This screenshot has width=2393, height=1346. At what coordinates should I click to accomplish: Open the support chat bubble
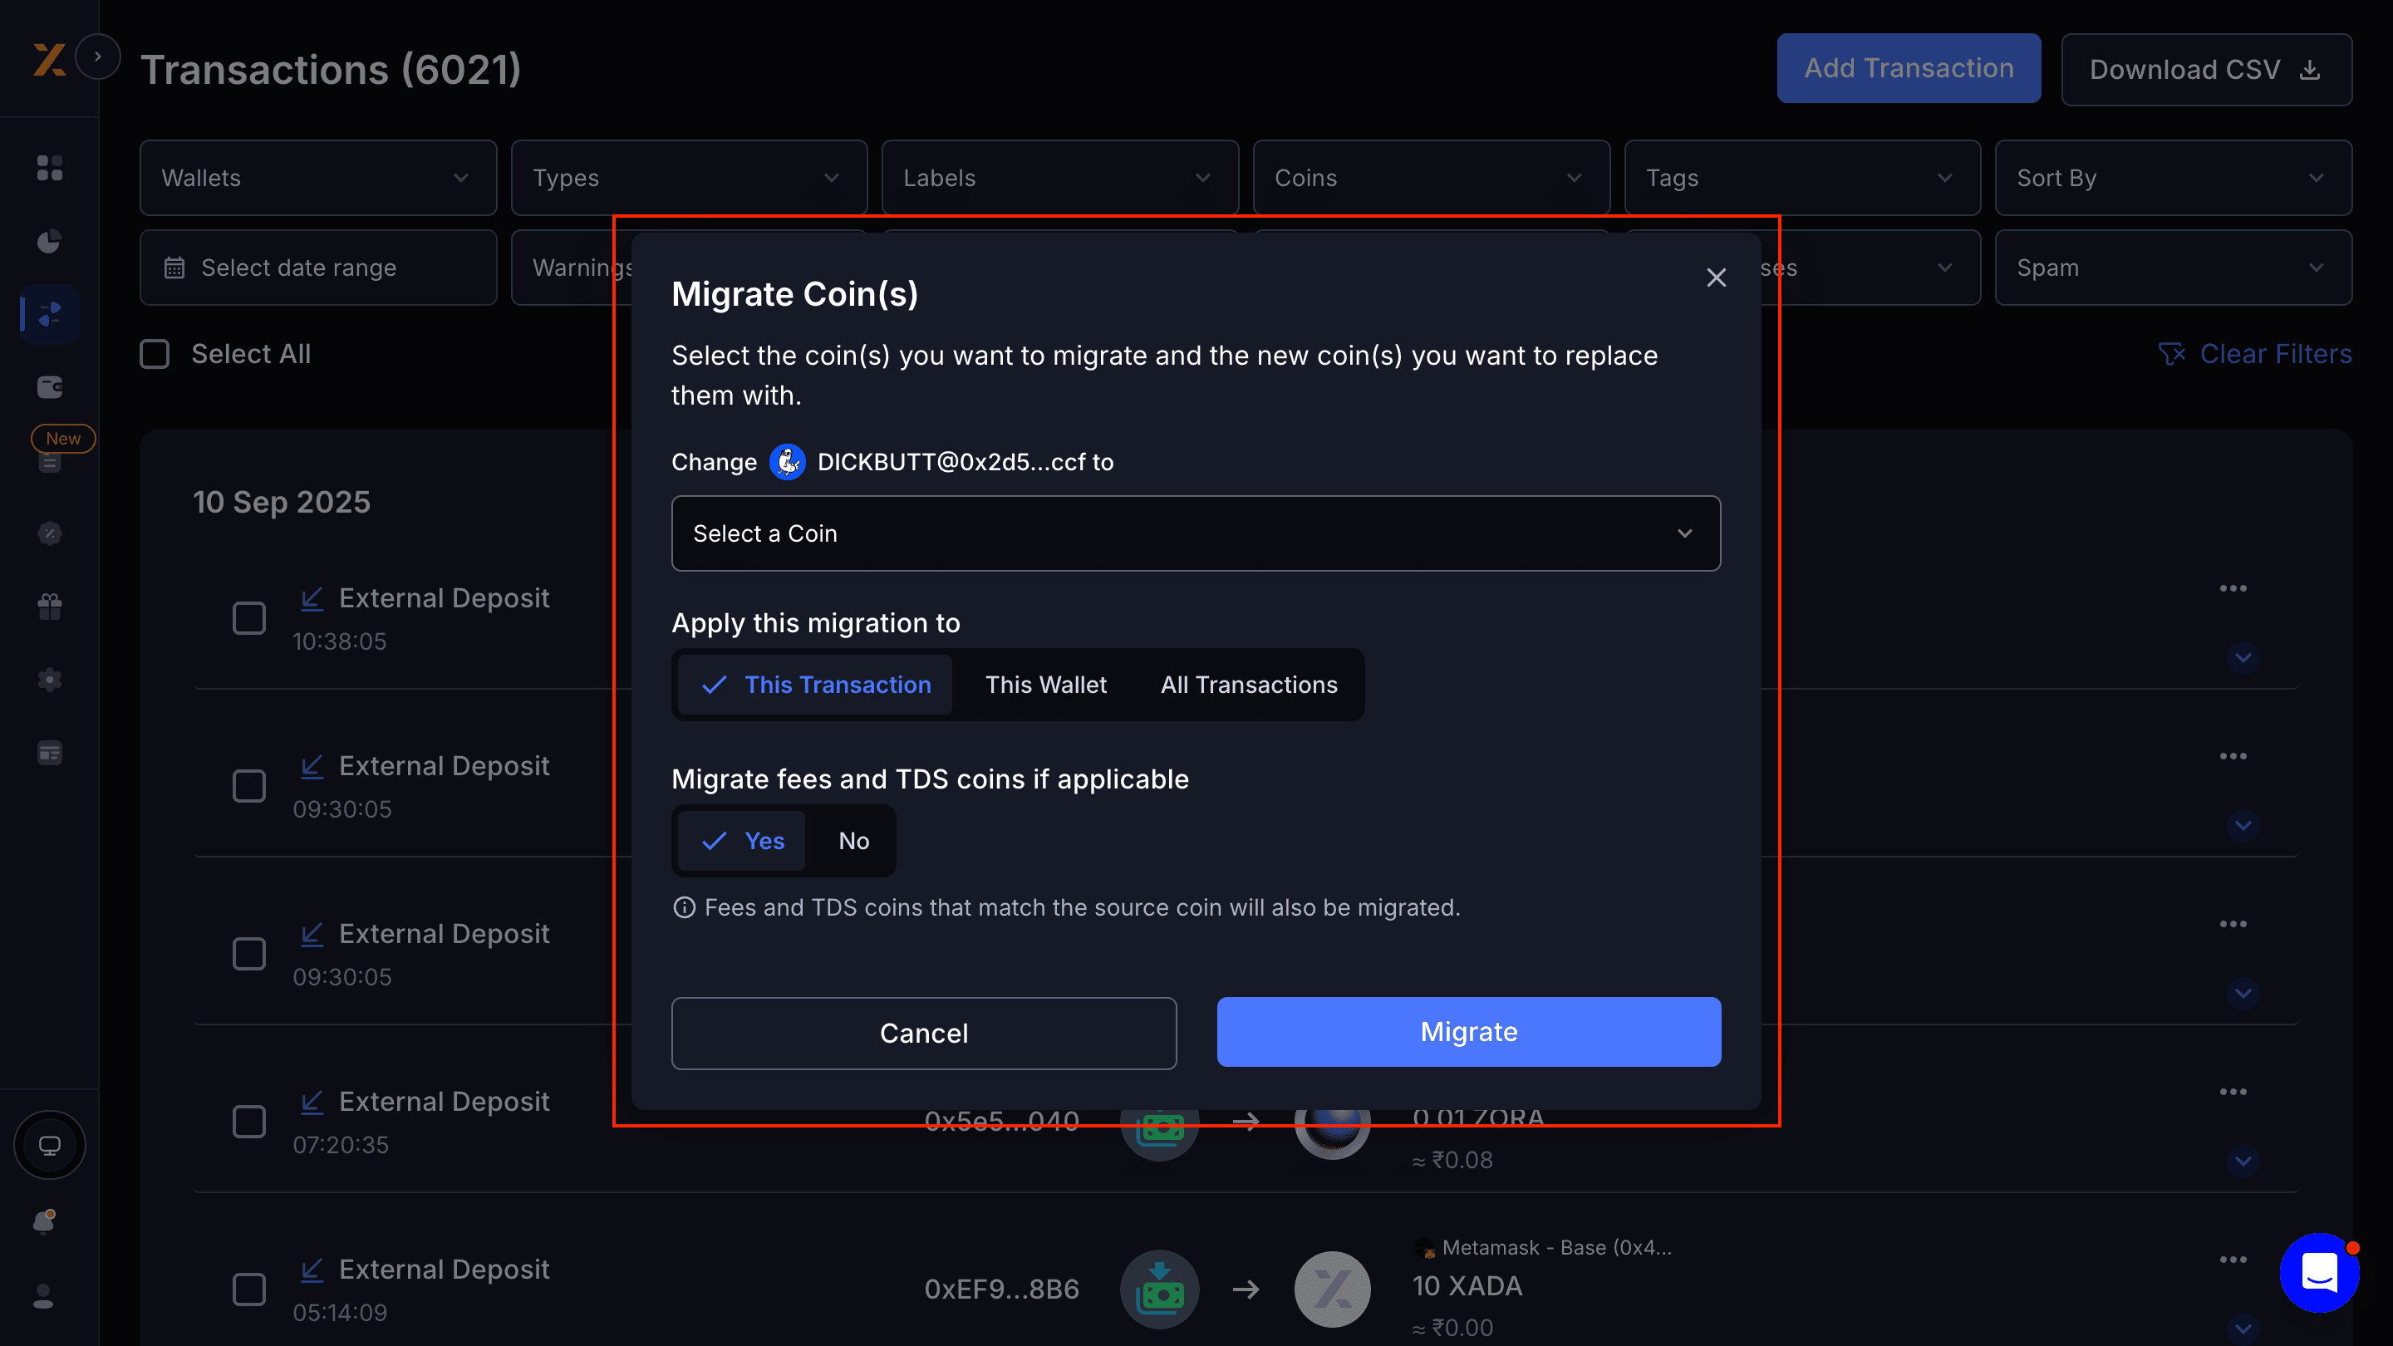[x=2320, y=1273]
